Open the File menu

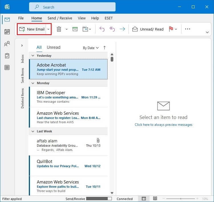point(21,18)
